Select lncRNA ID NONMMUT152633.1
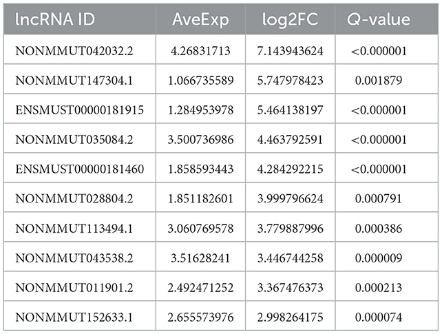Image resolution: width=442 pixels, height=334 pixels. (x=74, y=317)
